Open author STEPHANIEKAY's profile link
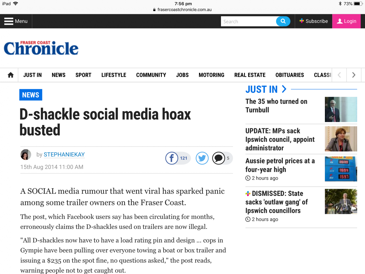This screenshot has width=365, height=274. pos(64,155)
